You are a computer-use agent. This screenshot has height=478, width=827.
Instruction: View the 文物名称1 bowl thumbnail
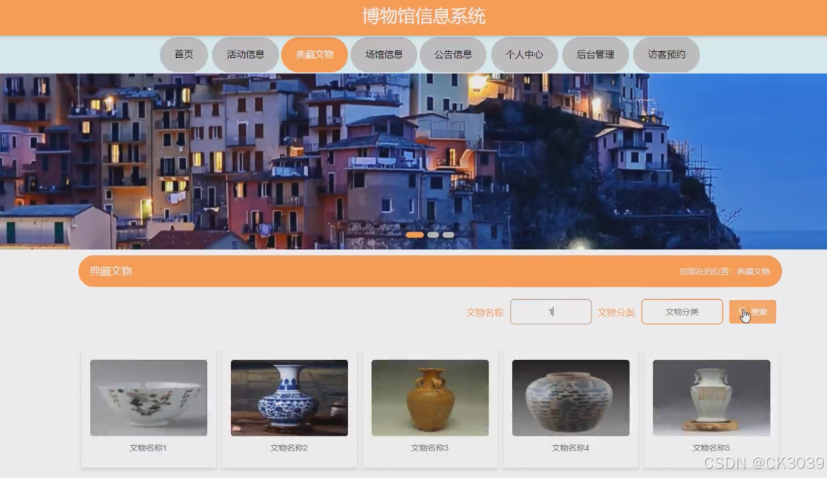point(148,398)
